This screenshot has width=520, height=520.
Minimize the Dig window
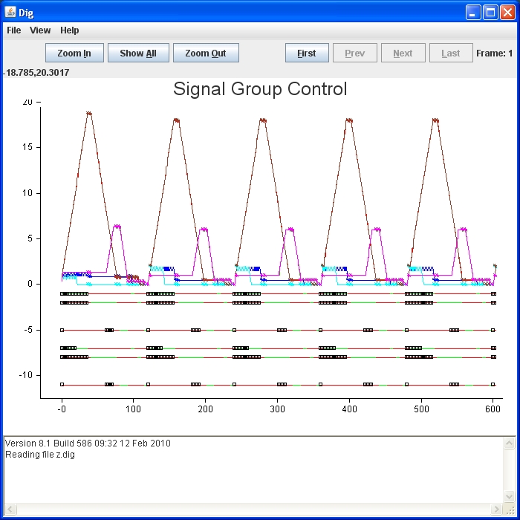pyautogui.click(x=474, y=13)
